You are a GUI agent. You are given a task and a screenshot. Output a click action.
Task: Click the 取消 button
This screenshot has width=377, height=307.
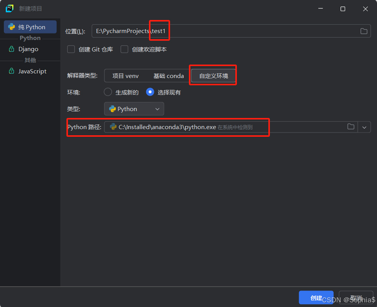(x=356, y=298)
